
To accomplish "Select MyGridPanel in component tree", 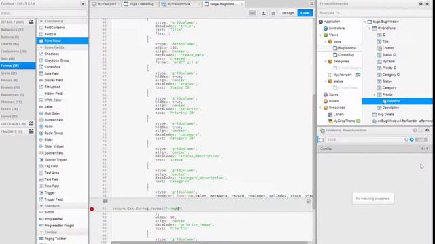I will tap(387, 28).
